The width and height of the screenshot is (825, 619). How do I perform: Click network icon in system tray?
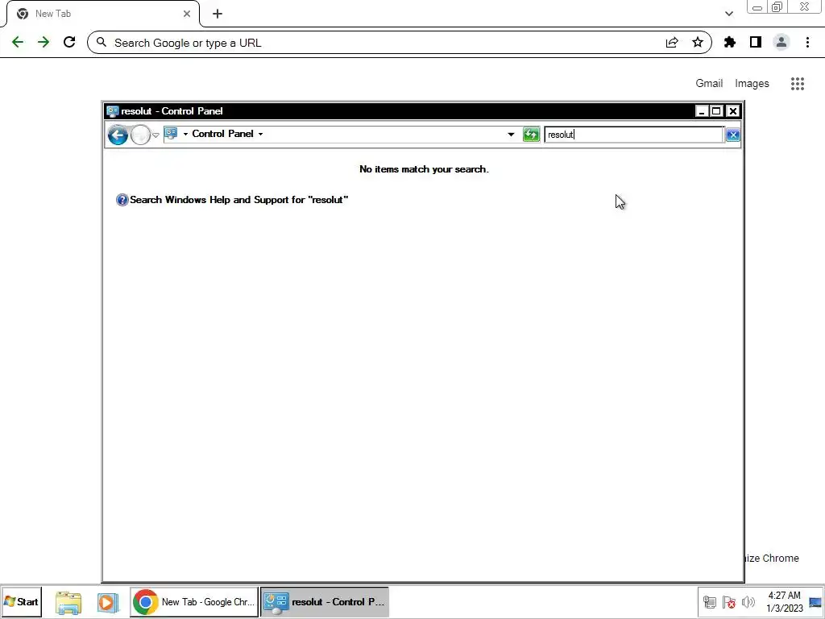click(x=710, y=602)
